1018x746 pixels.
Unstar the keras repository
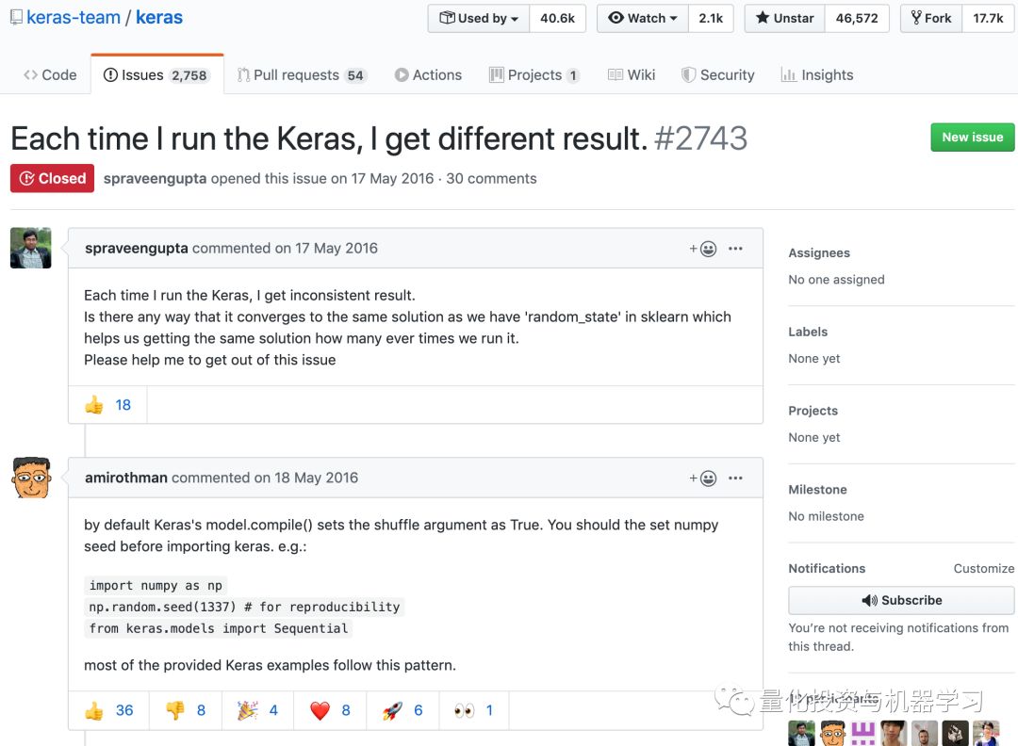[x=784, y=18]
